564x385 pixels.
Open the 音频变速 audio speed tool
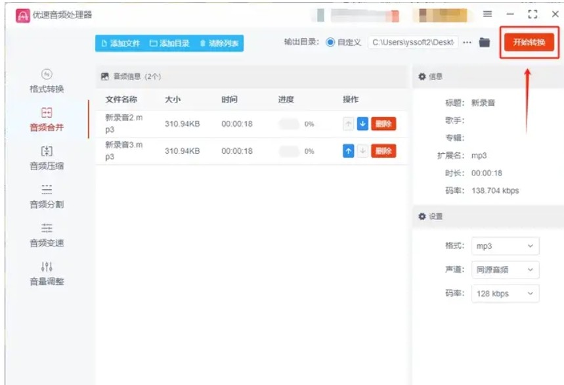click(47, 235)
